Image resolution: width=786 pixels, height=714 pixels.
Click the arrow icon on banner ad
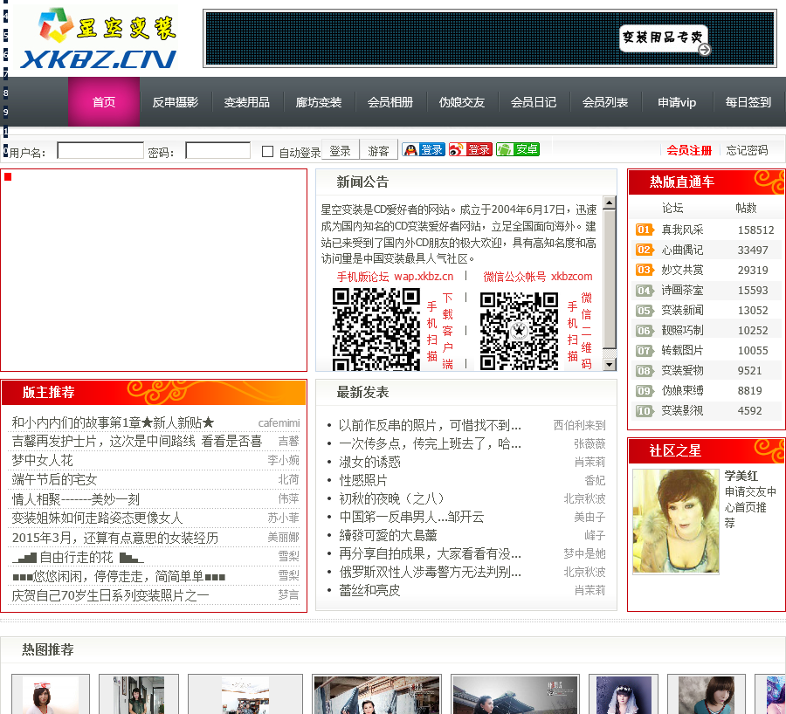(704, 50)
